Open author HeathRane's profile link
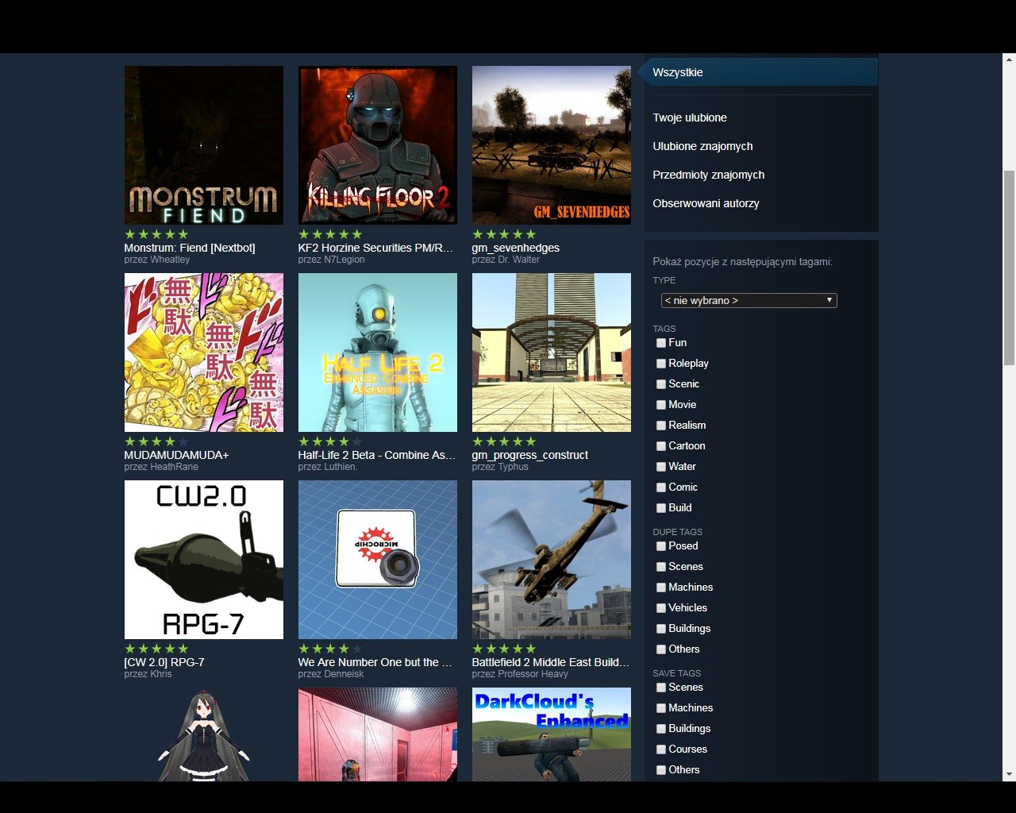1016x813 pixels. pyautogui.click(x=174, y=467)
